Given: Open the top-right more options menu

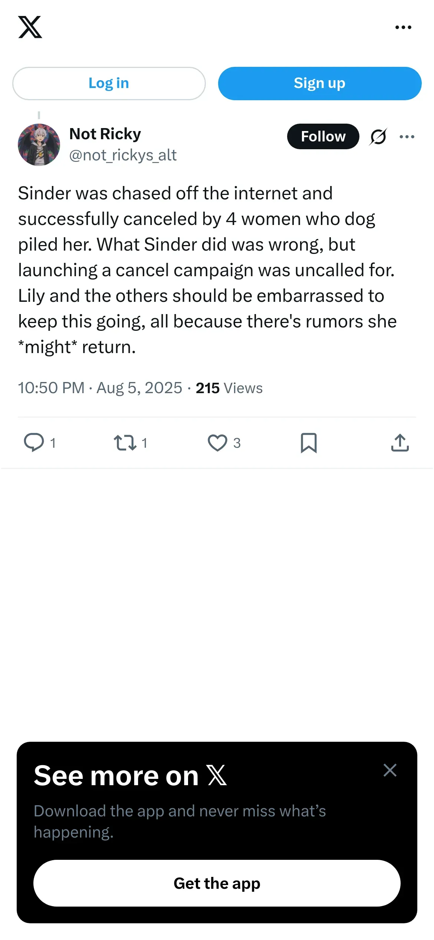Looking at the screenshot, I should click(x=403, y=27).
